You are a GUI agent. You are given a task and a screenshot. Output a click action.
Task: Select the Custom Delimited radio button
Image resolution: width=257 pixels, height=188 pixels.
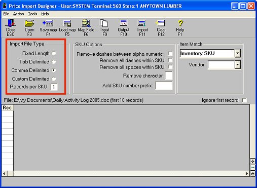click(54, 79)
